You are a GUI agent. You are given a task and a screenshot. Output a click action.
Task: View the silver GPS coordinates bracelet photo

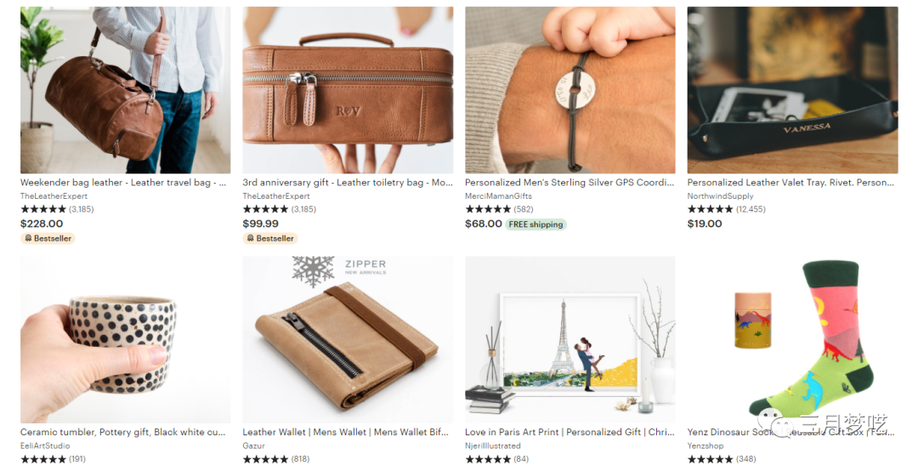point(570,90)
